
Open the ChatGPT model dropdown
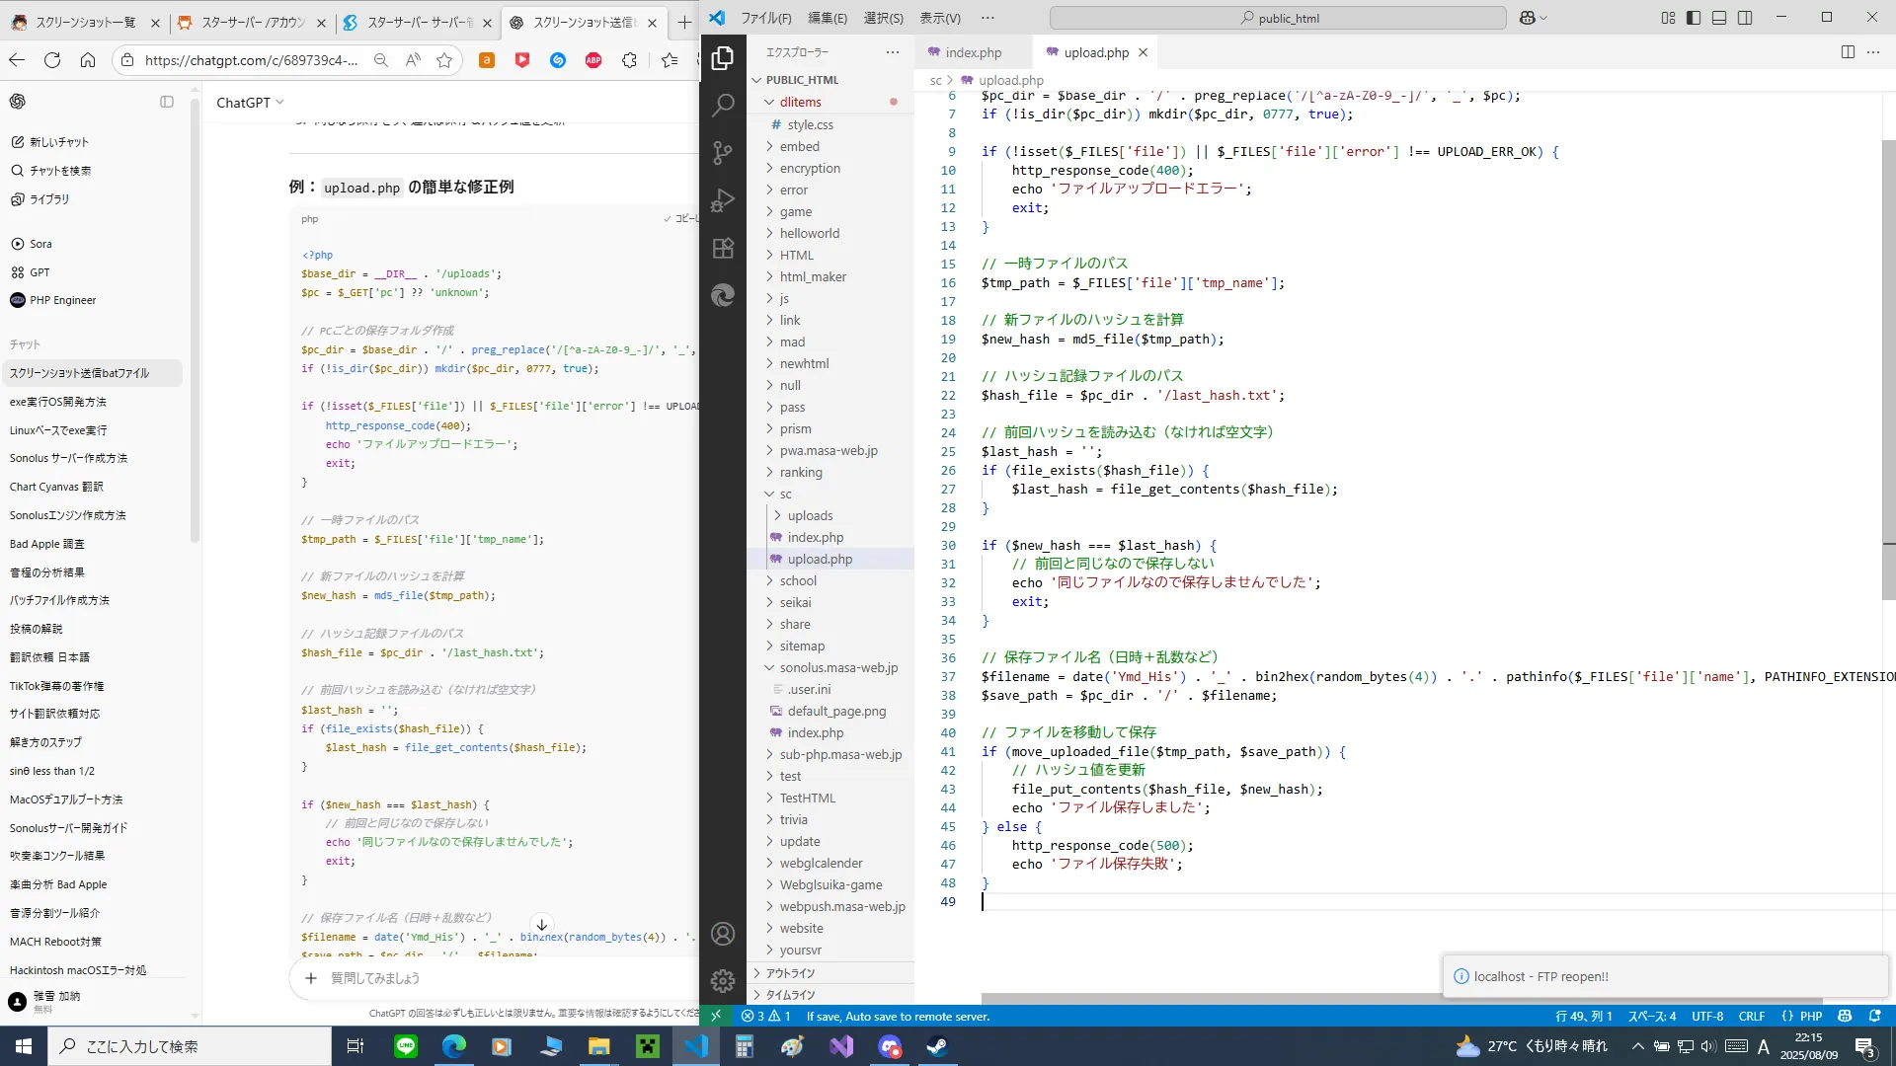coord(250,103)
